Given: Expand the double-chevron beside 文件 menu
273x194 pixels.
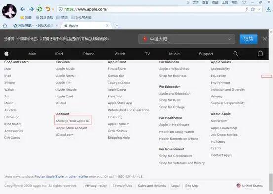Looking at the screenshot, I should click(x=188, y=2).
